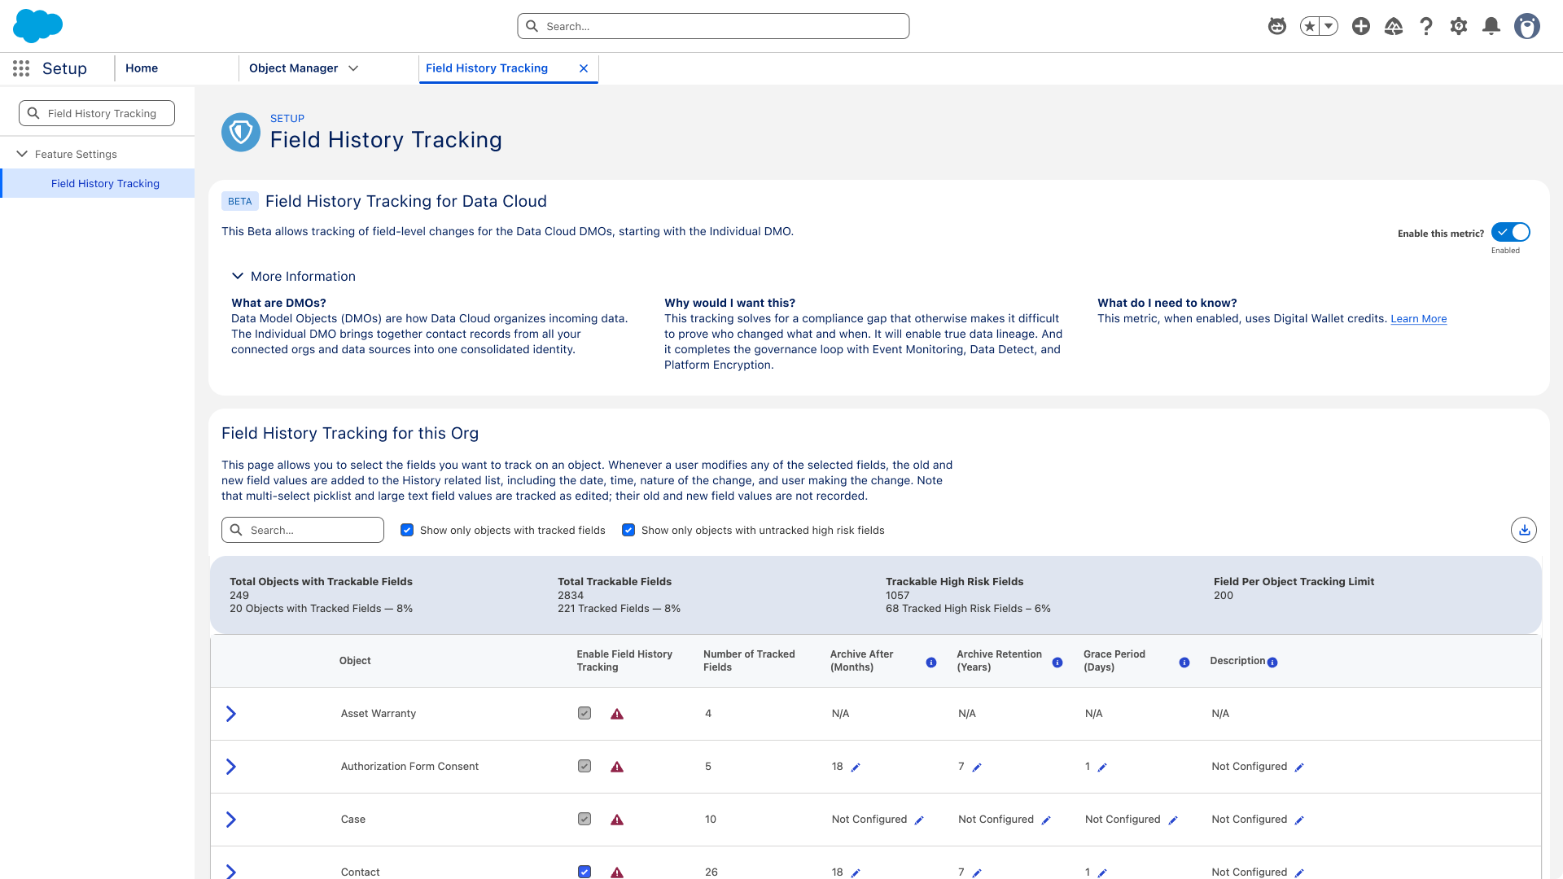Uncheck Show only objects with untracked high risk fields

tap(628, 530)
